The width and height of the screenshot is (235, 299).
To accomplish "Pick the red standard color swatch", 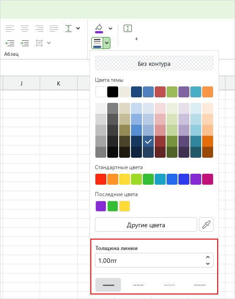I will pyautogui.click(x=101, y=179).
